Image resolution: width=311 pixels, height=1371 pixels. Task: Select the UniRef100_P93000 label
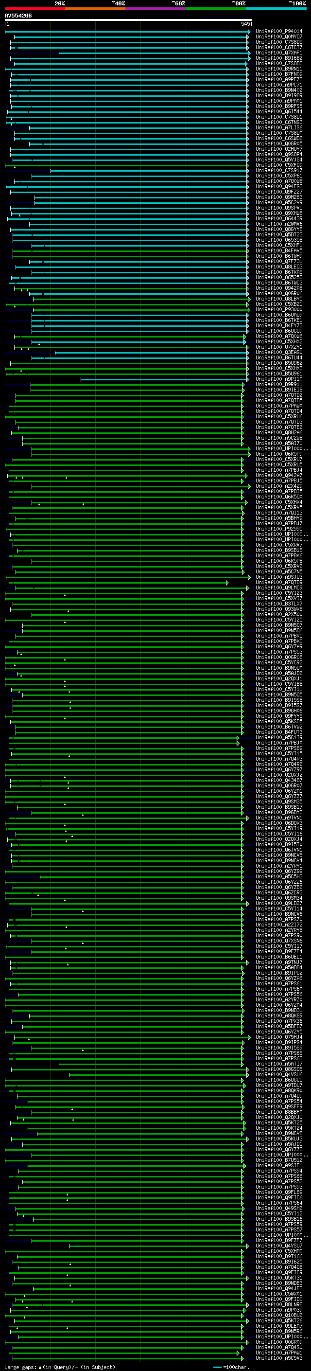point(279,309)
